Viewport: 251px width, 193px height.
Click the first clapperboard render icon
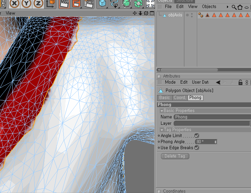(x=64, y=3)
